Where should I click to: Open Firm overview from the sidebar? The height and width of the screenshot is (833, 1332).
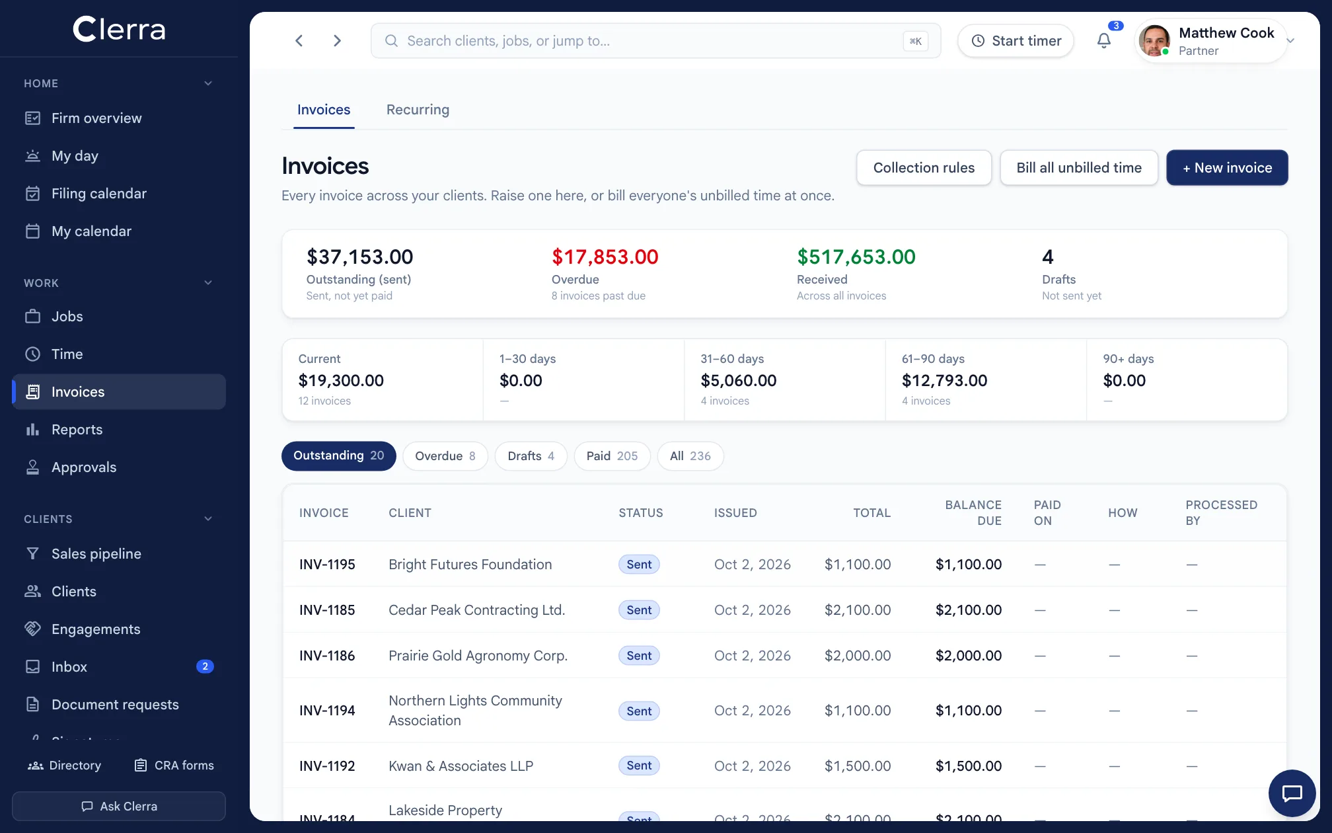pos(119,118)
